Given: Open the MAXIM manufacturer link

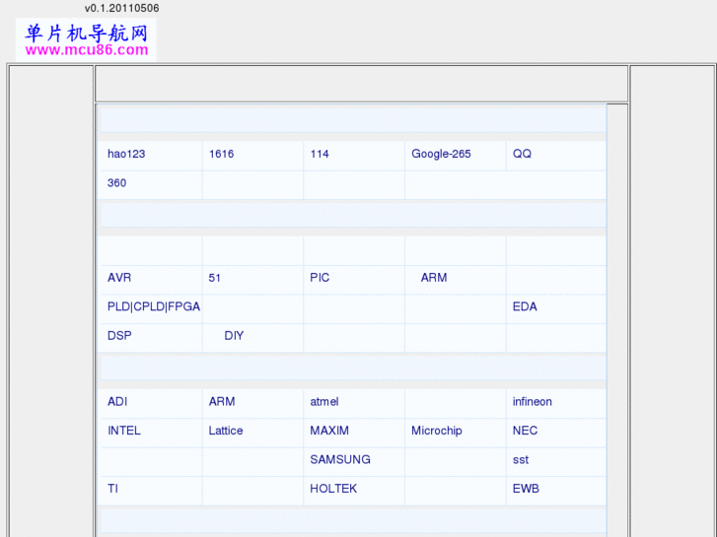Looking at the screenshot, I should click(x=329, y=431).
